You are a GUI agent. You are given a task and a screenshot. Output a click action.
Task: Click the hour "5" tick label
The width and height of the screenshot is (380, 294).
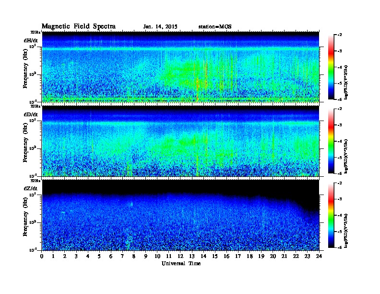click(99, 256)
